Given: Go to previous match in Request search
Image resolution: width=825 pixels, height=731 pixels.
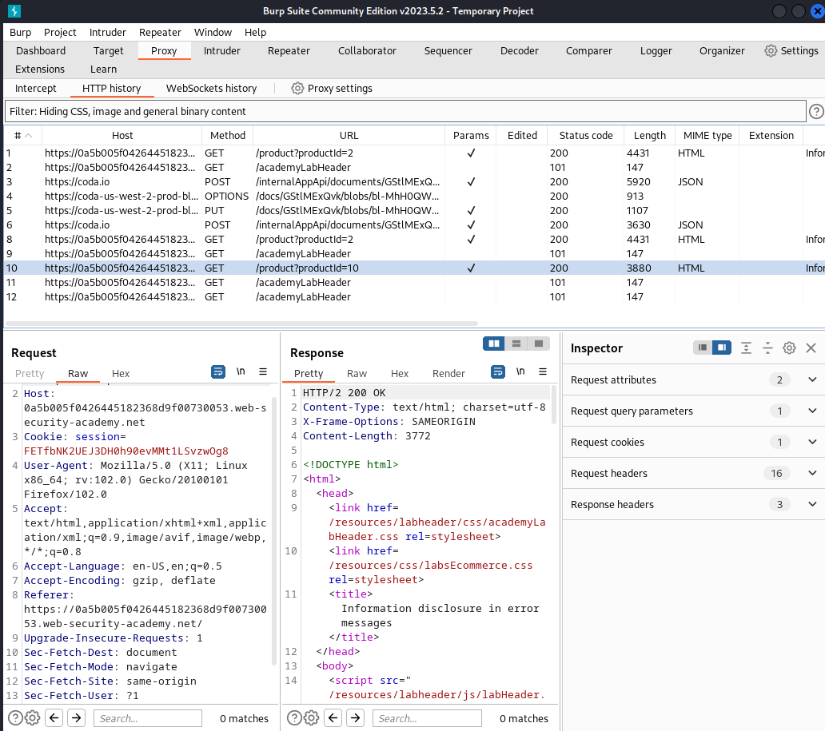Looking at the screenshot, I should [54, 717].
